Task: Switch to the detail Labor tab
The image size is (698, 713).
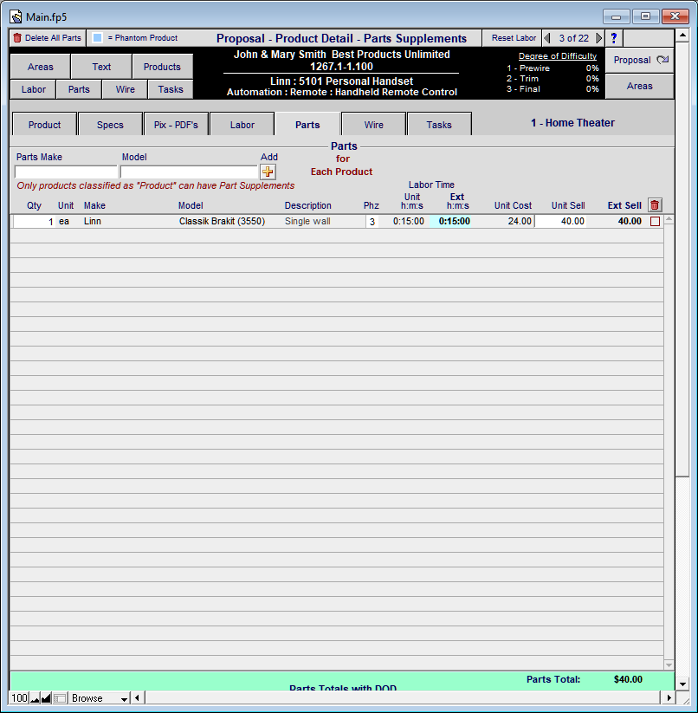Action: [242, 125]
